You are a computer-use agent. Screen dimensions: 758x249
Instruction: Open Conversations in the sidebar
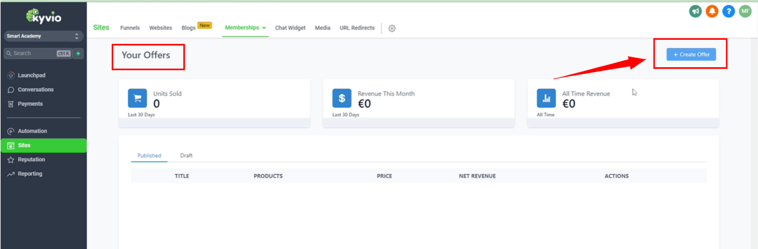click(x=36, y=89)
